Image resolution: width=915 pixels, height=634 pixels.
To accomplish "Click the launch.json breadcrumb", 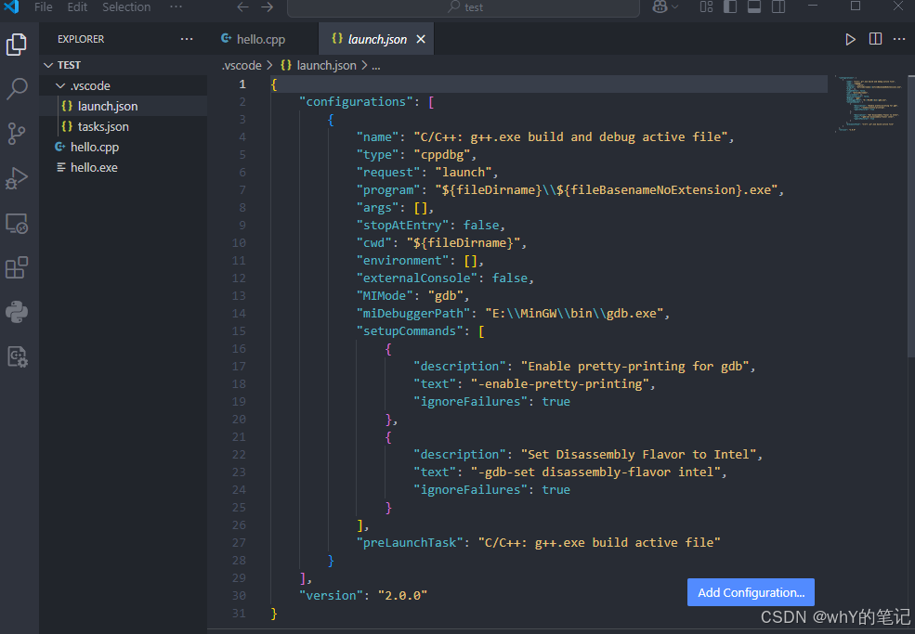I will pyautogui.click(x=318, y=65).
